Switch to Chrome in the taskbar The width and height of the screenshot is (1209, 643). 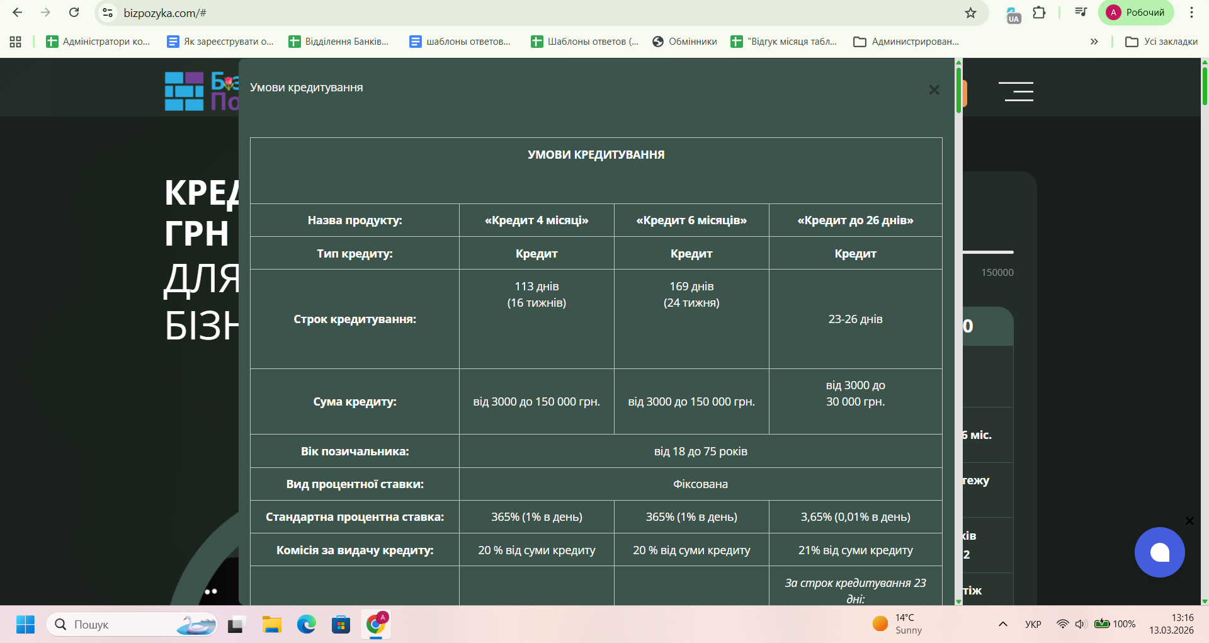(x=376, y=624)
